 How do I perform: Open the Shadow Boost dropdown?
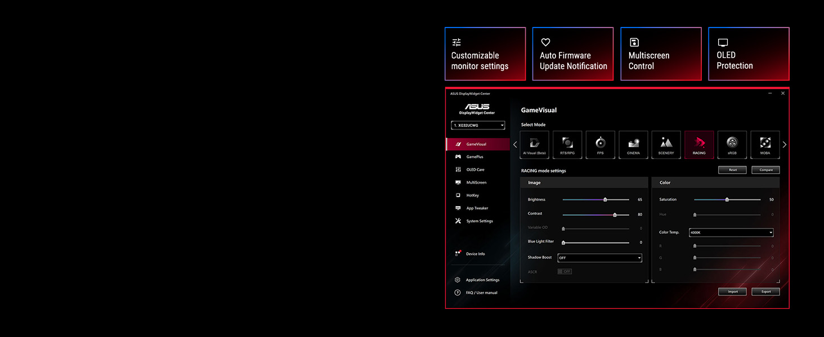pyautogui.click(x=599, y=257)
